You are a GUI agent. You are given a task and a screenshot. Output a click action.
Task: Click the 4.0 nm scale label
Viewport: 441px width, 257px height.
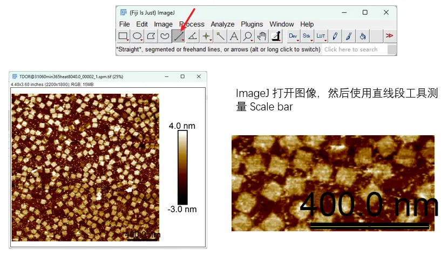[182, 126]
